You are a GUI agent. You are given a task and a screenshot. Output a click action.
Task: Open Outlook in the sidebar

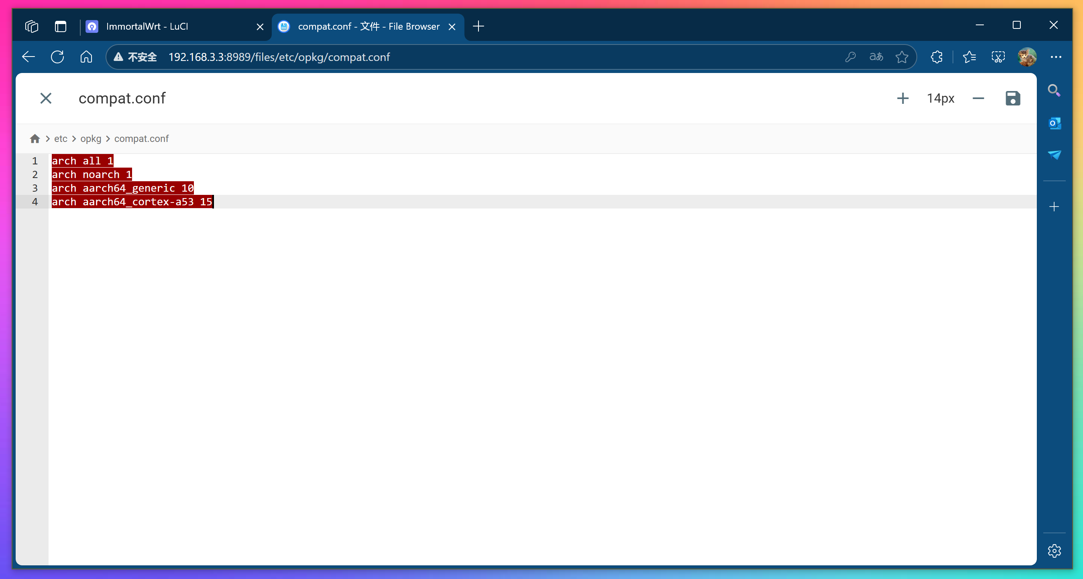(1054, 123)
